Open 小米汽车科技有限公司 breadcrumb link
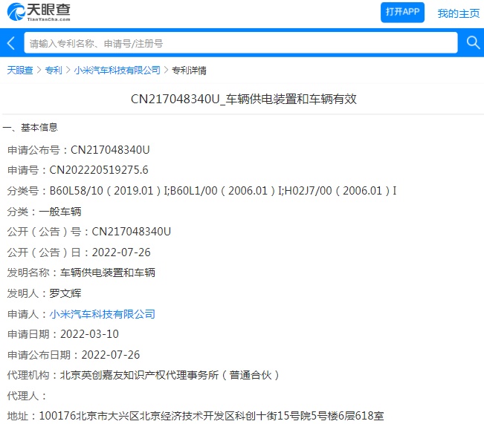Image resolution: width=484 pixels, height=424 pixels. (x=117, y=70)
